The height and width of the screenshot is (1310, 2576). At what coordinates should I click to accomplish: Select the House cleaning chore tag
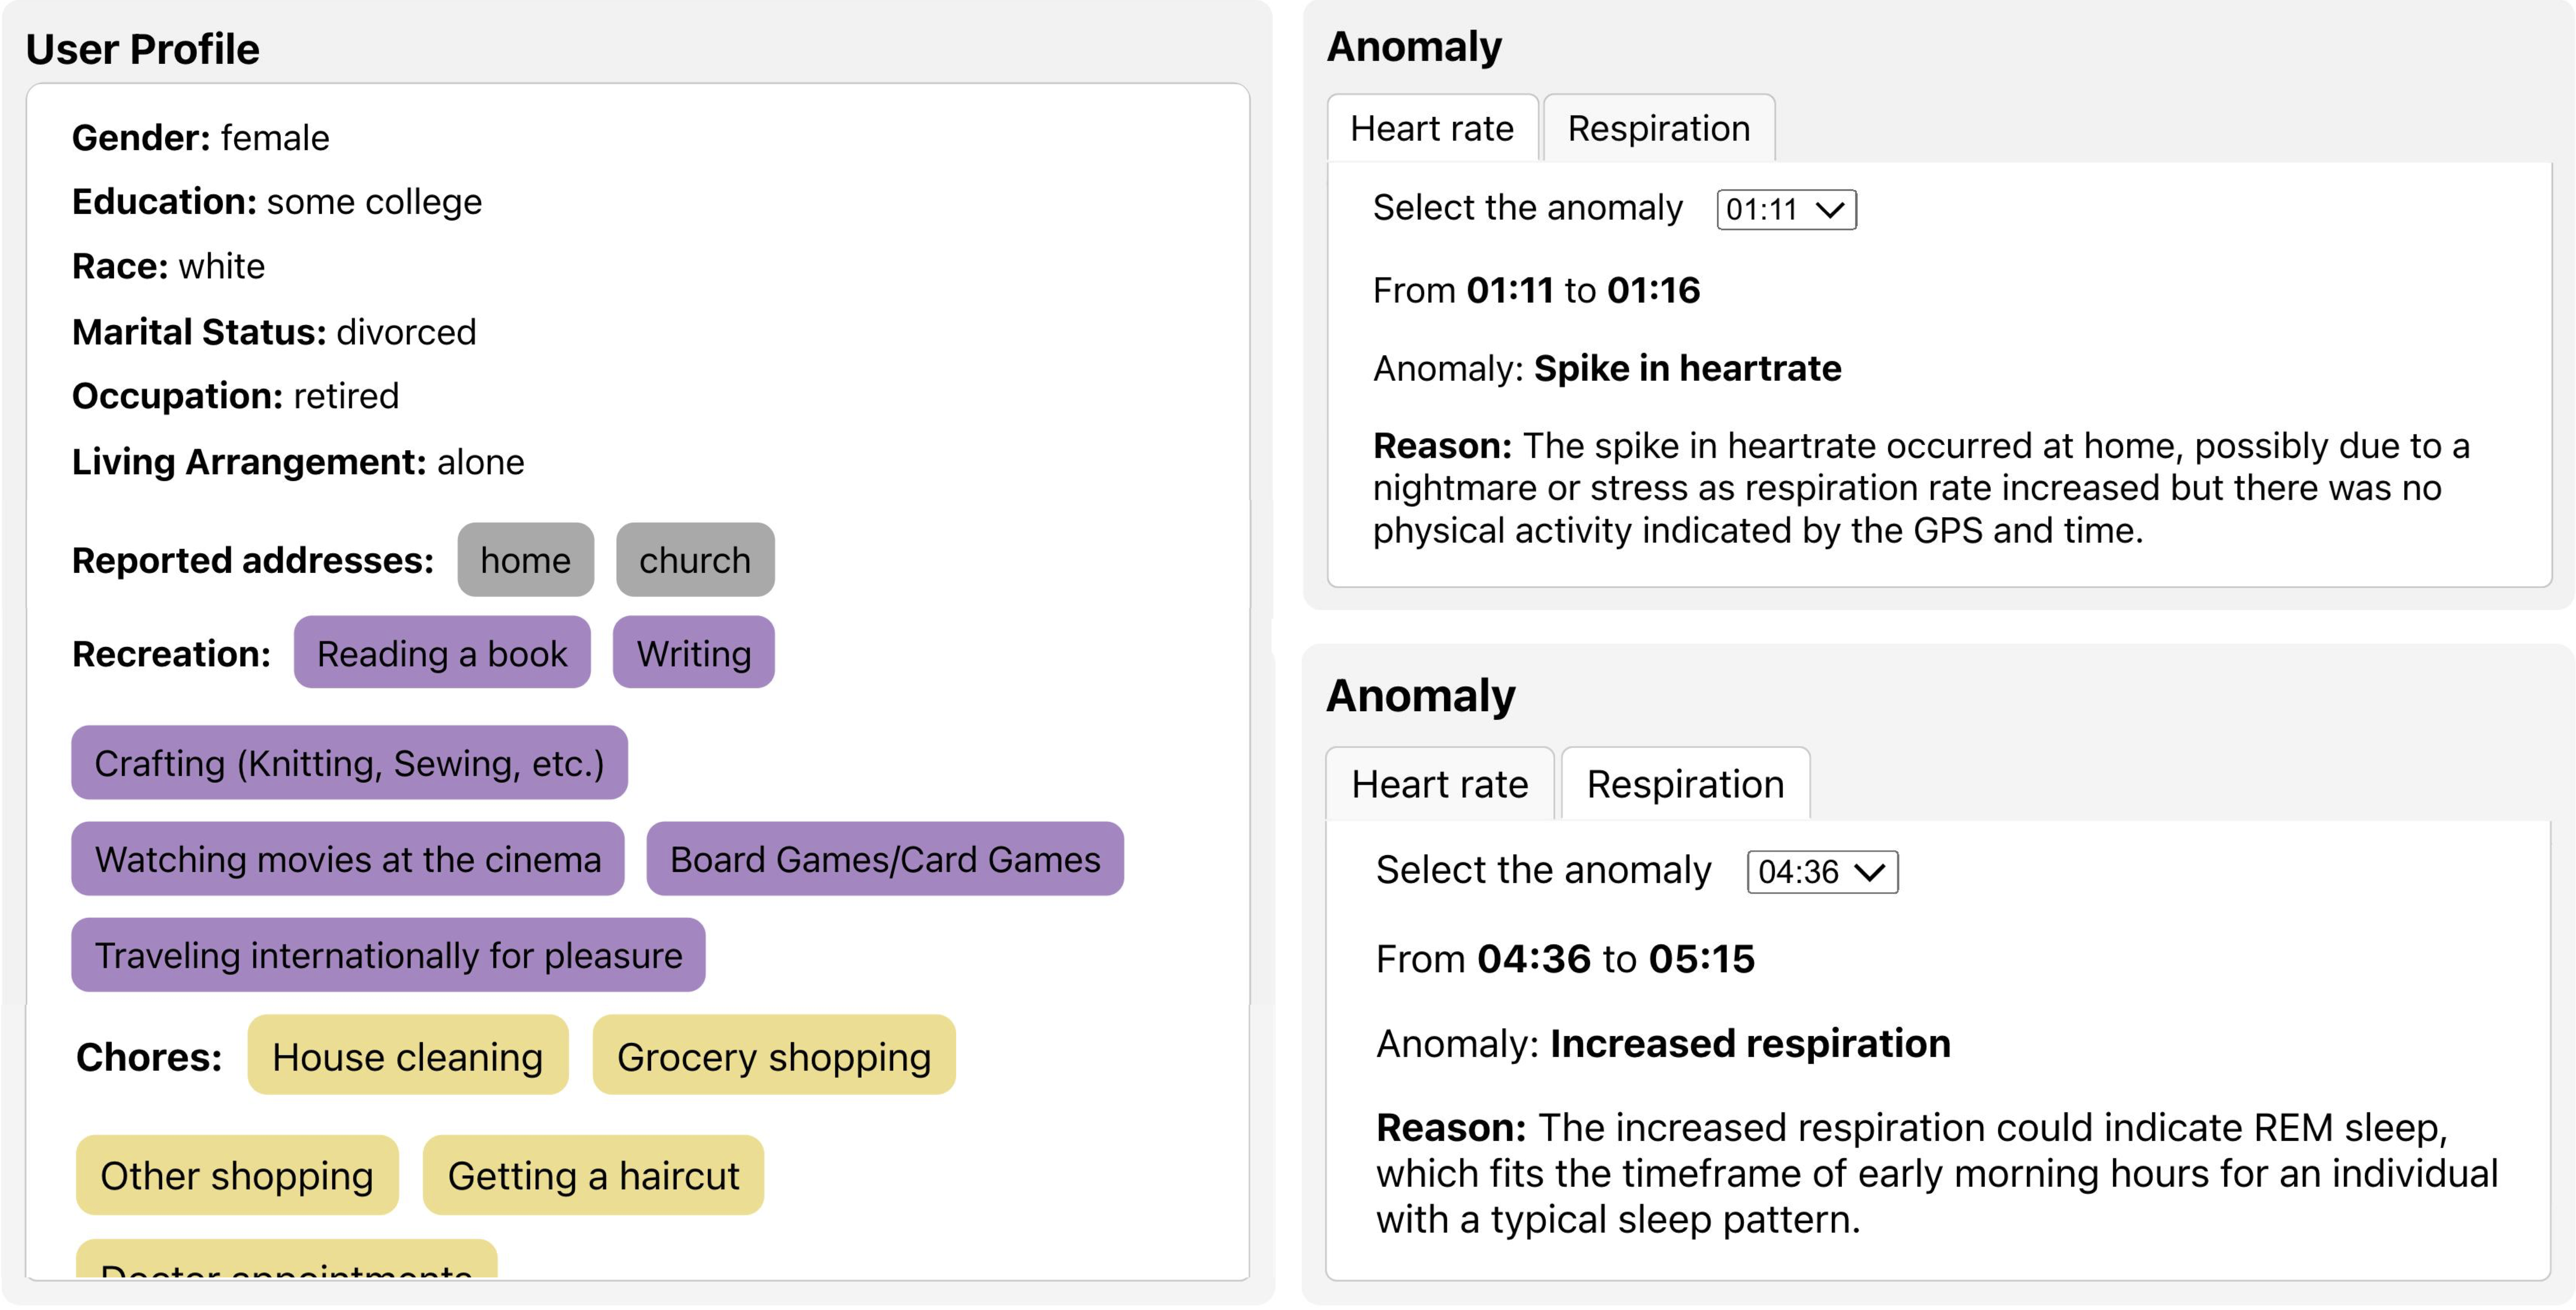pos(407,1056)
